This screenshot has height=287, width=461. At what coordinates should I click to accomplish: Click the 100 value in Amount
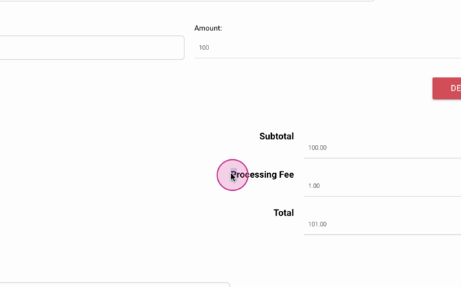pyautogui.click(x=204, y=48)
